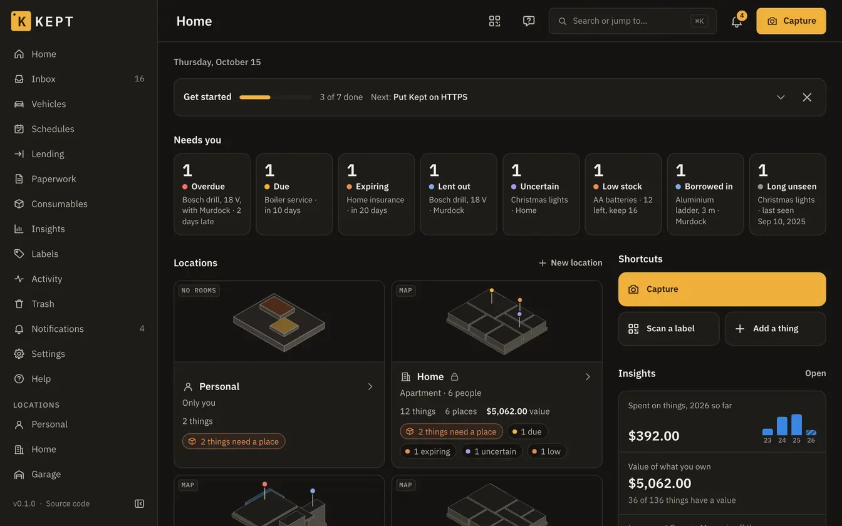Click the large Capture shortcut button
Image resolution: width=842 pixels, height=526 pixels.
point(722,289)
